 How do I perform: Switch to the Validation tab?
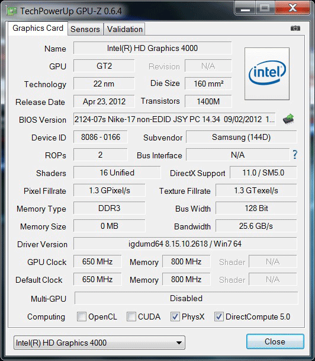click(124, 29)
